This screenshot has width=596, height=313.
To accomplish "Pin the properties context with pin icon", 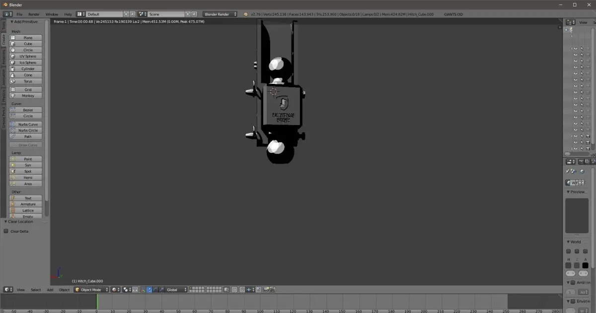I will click(x=567, y=171).
